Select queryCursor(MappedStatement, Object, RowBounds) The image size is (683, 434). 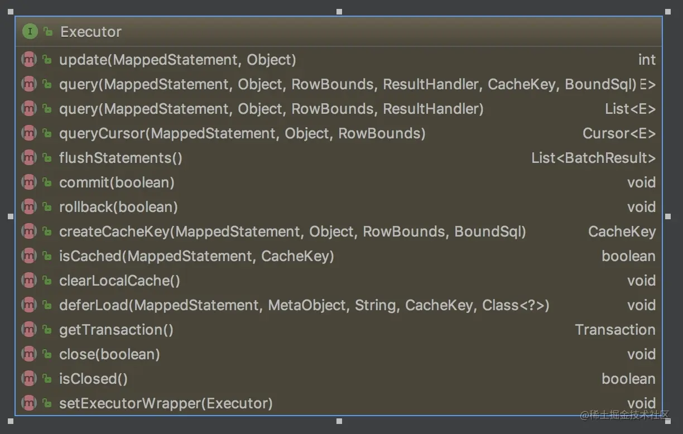click(242, 133)
